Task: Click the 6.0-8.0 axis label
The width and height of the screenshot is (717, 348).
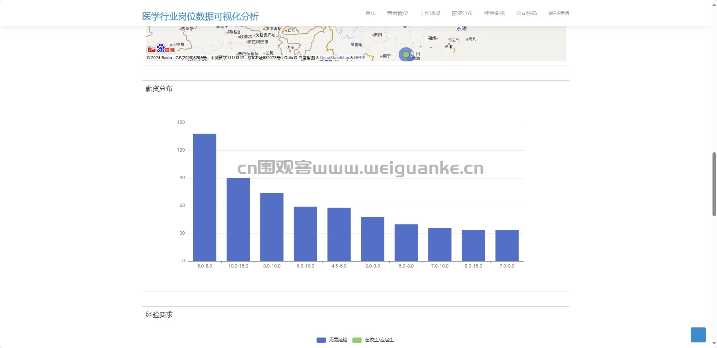Action: [x=205, y=266]
